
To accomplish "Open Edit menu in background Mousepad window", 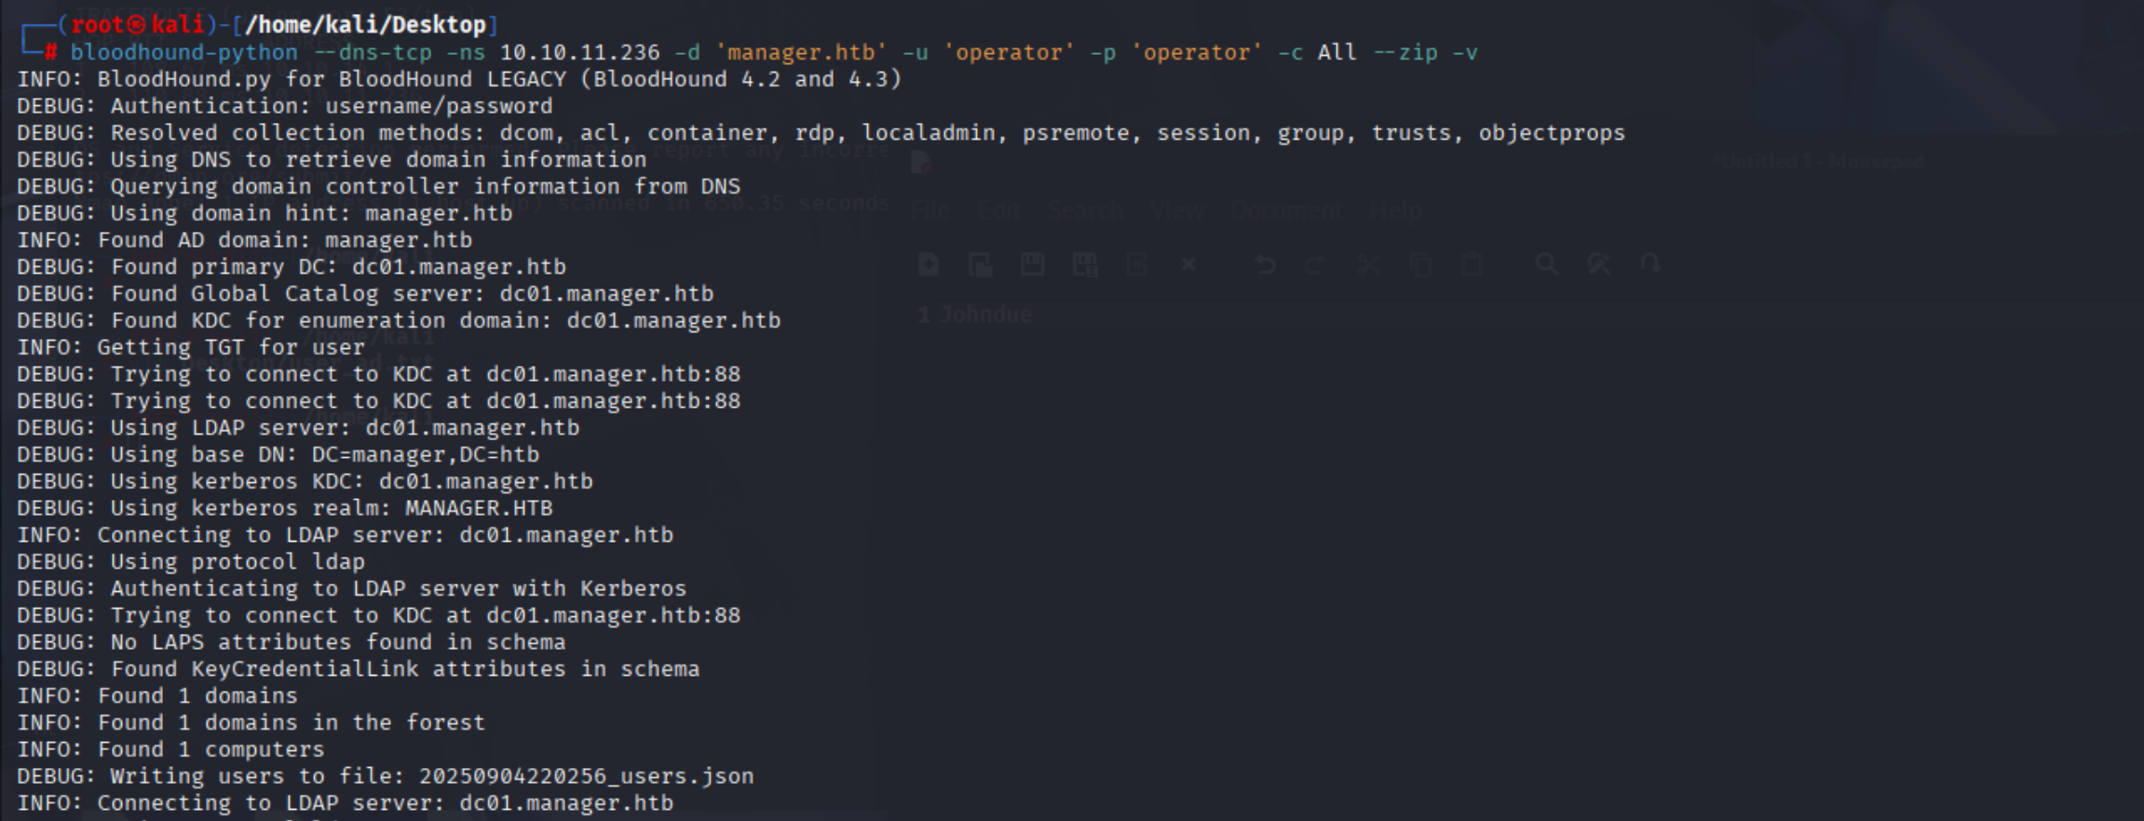I will click(998, 211).
